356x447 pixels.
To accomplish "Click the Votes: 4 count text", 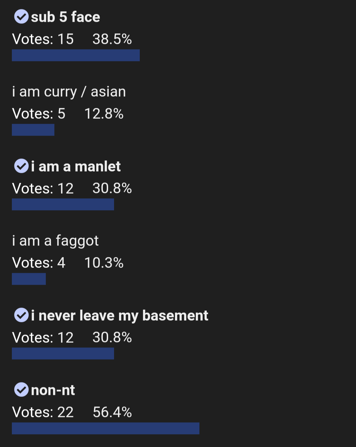I will pos(39,263).
